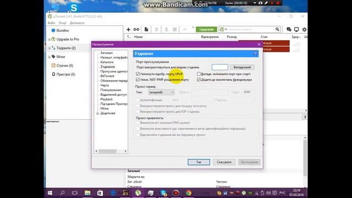352x198 pixels.
Task: Click the Add Torrent from URL link icon
Action: (136, 29)
